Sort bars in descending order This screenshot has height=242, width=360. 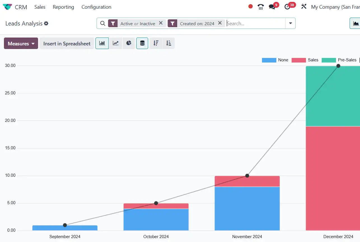pyautogui.click(x=156, y=43)
